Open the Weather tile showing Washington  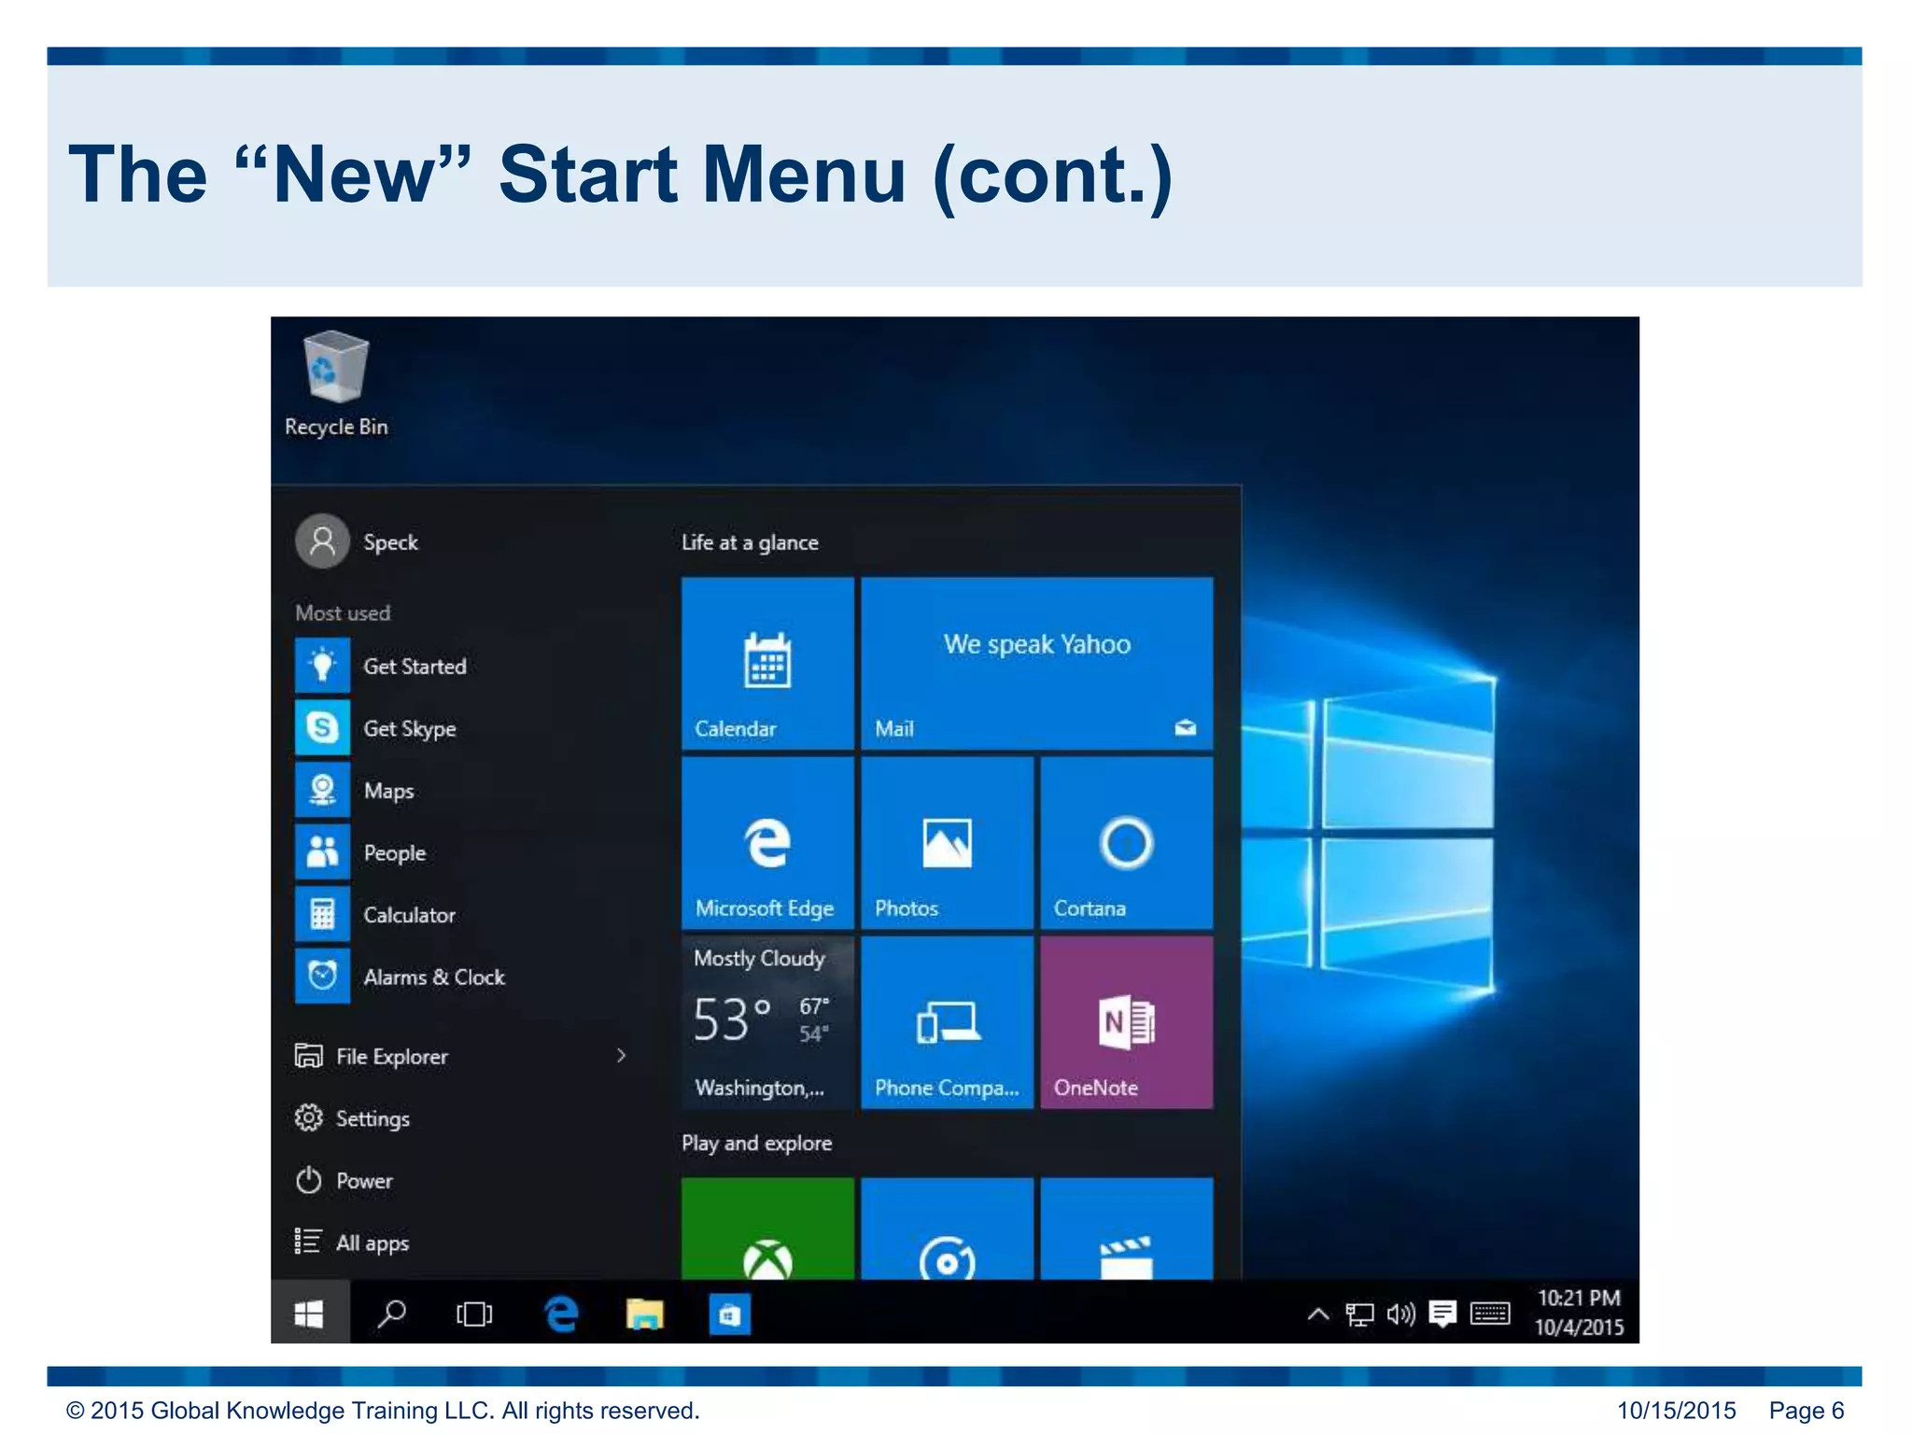point(767,1022)
